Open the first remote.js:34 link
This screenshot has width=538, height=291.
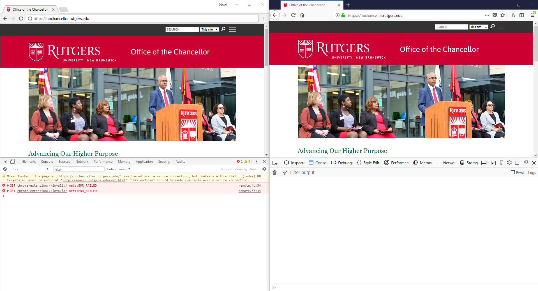pyautogui.click(x=250, y=185)
